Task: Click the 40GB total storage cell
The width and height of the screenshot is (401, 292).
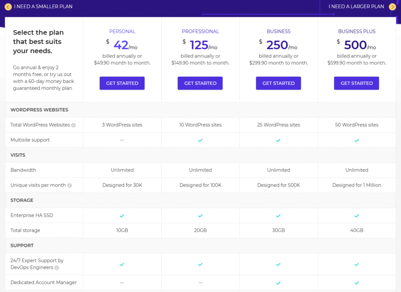Action: coord(357,231)
